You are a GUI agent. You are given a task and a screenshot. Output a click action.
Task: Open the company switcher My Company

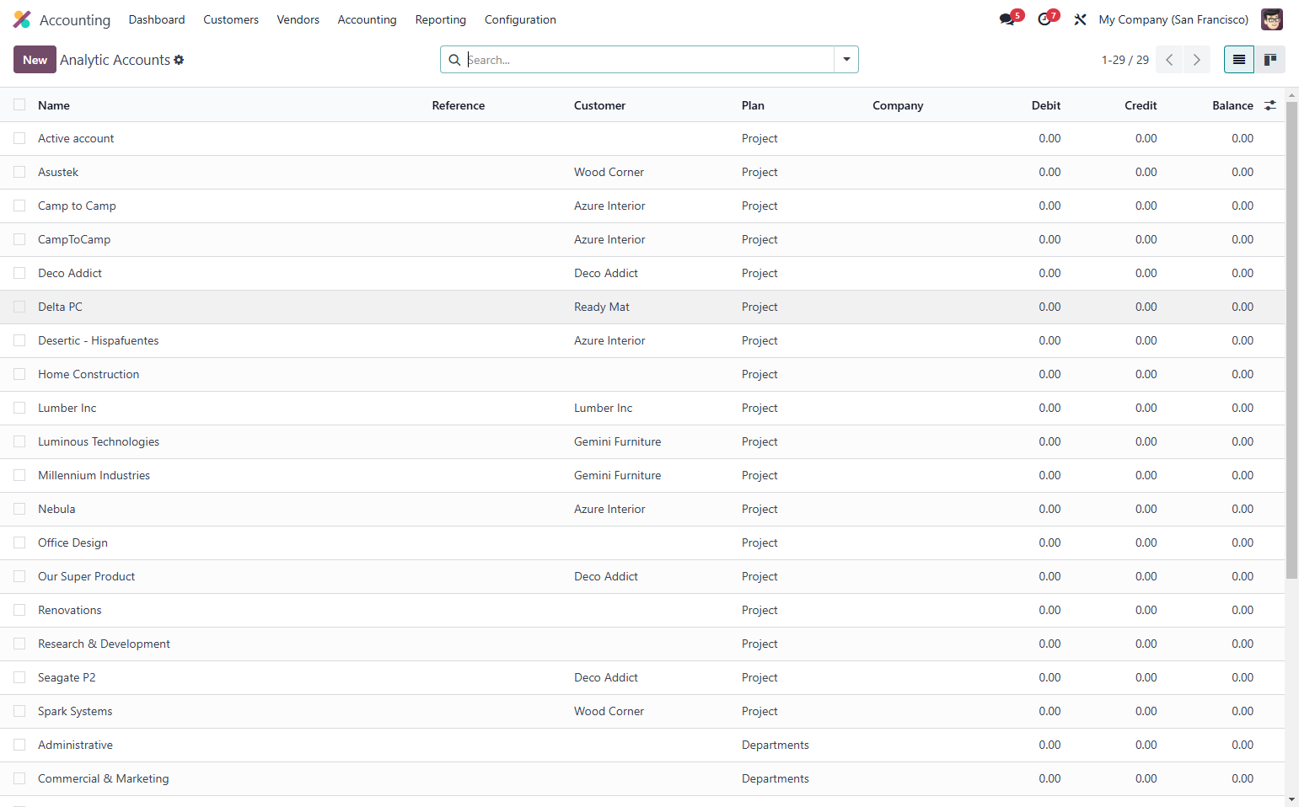1173,19
